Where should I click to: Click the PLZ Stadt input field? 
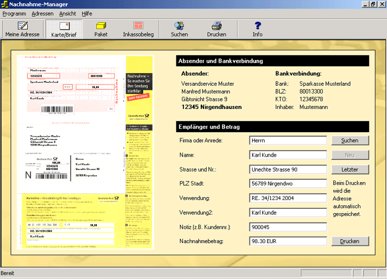click(x=288, y=184)
